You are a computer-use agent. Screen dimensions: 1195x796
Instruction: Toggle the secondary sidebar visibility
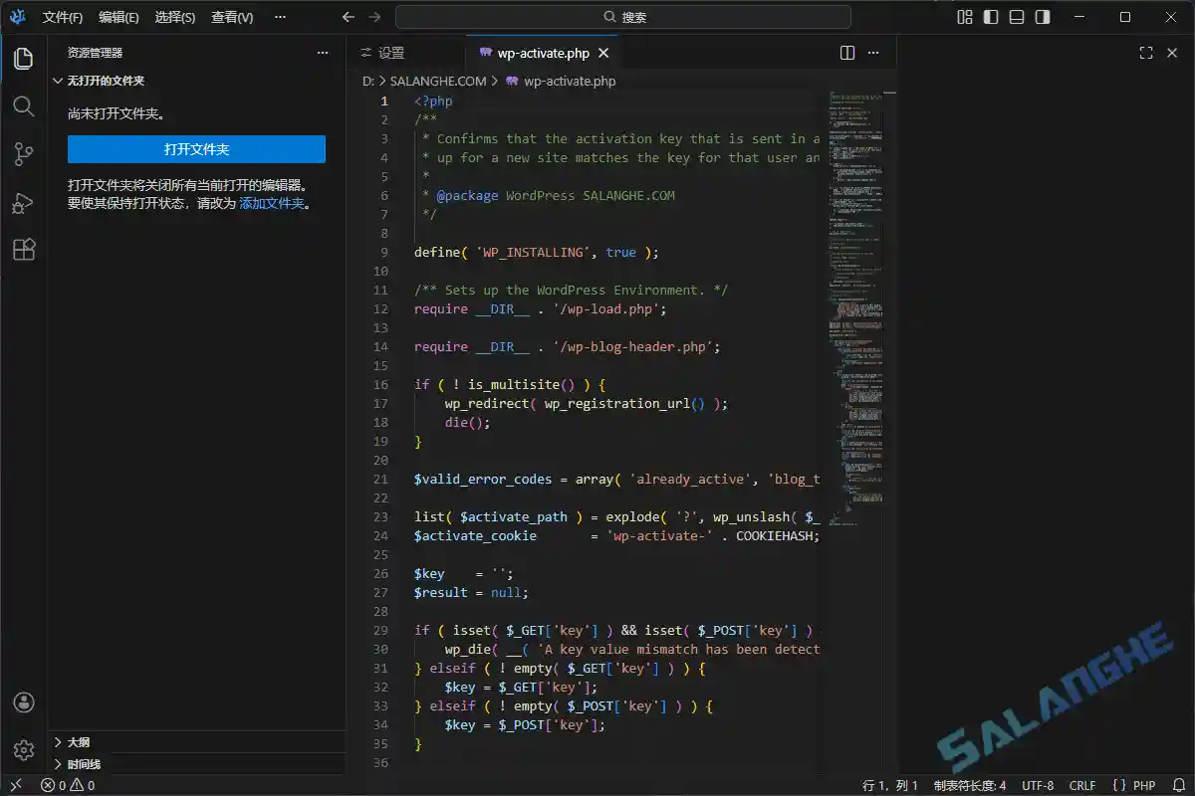[1045, 16]
